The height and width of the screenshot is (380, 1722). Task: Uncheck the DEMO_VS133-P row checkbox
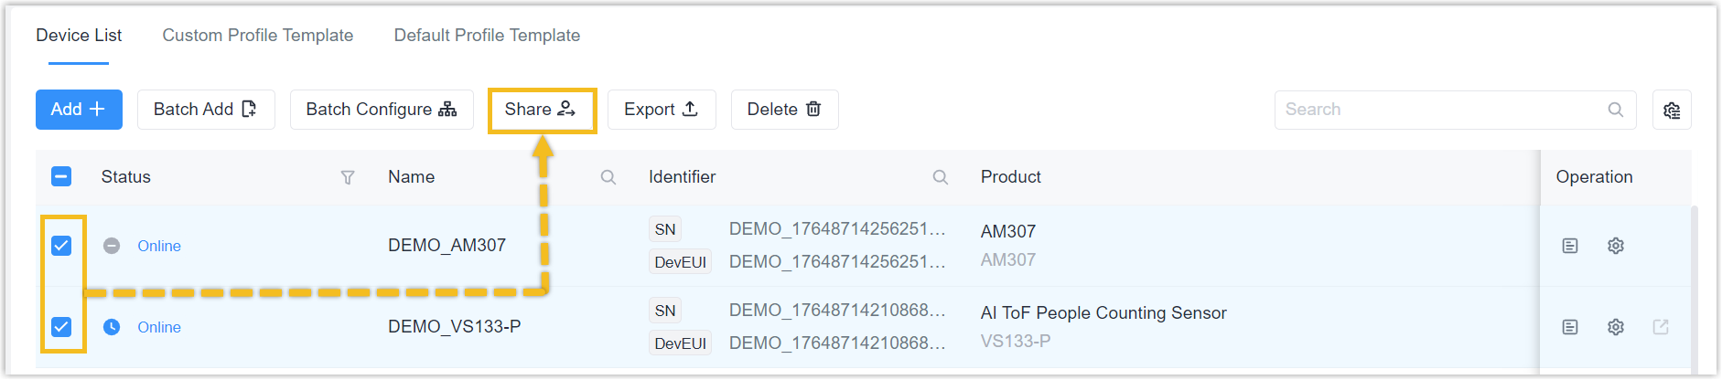coord(61,327)
